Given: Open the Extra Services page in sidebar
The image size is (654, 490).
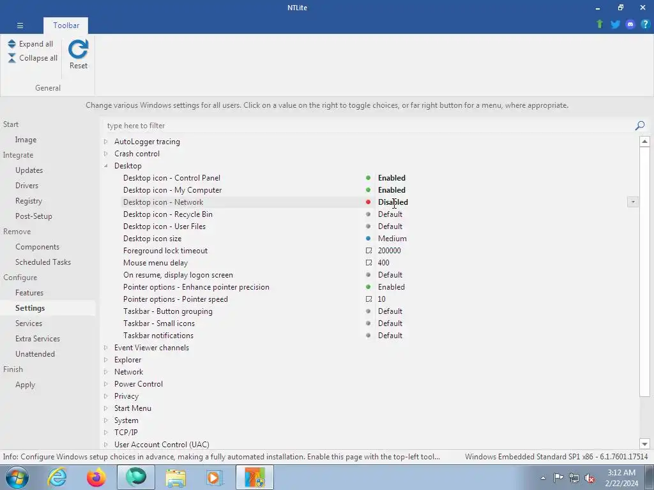Looking at the screenshot, I should click(38, 338).
